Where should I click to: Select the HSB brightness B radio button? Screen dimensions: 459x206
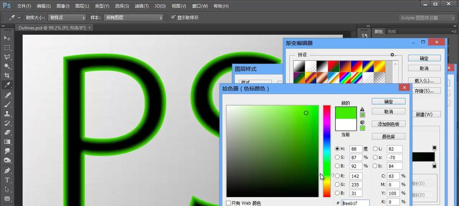point(337,166)
